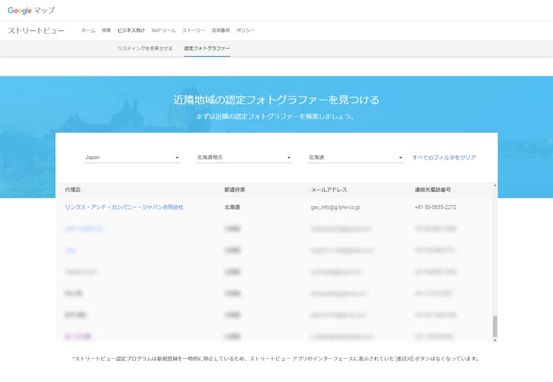Open the Japan country dropdown
The image size is (553, 382).
pyautogui.click(x=133, y=158)
